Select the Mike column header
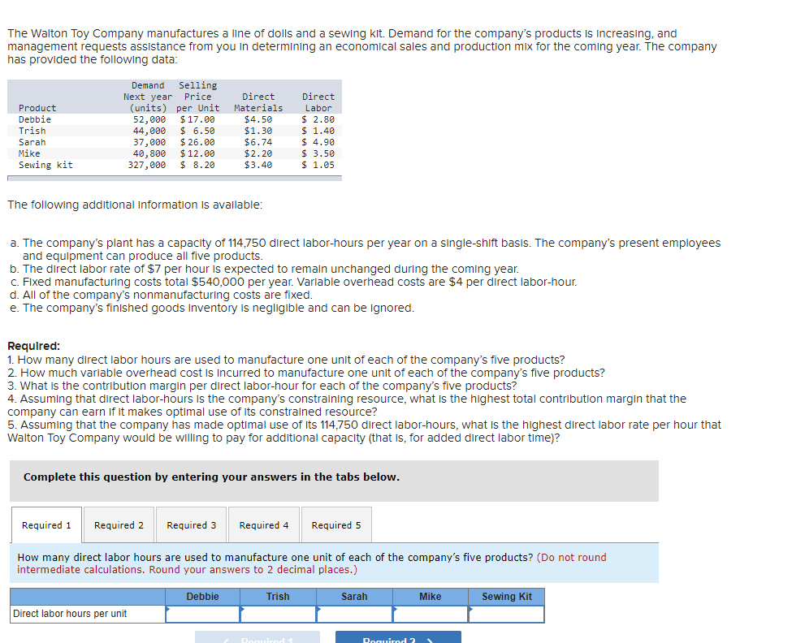This screenshot has width=805, height=643. [x=431, y=596]
